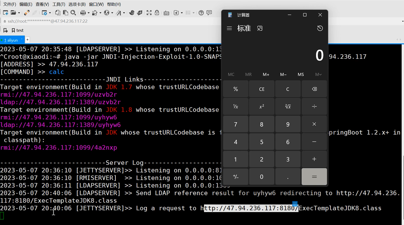
Task: Click the Paste clipboard icon
Action: 66,12
